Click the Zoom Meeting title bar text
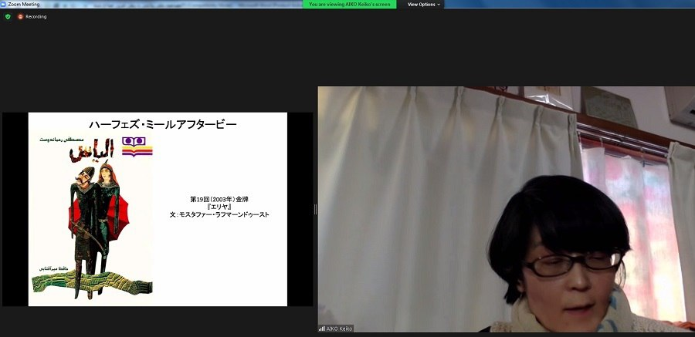Viewport: 695px width, 337px height. click(24, 4)
